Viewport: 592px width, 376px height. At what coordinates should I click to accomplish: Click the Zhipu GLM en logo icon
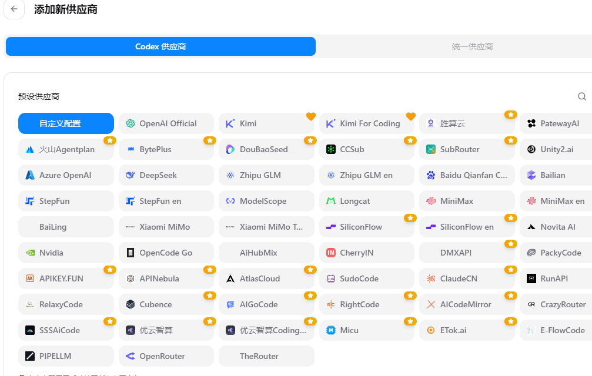(x=331, y=175)
